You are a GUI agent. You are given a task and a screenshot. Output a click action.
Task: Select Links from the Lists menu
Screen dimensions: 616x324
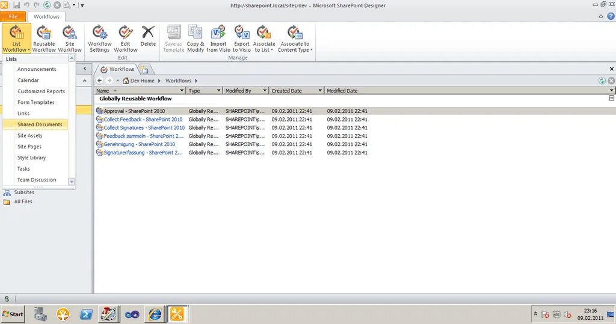click(23, 113)
